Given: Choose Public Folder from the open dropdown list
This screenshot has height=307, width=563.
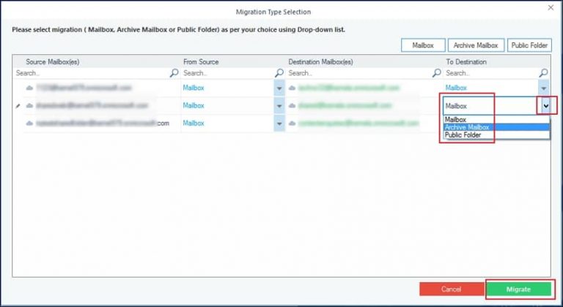Looking at the screenshot, I should pos(496,135).
